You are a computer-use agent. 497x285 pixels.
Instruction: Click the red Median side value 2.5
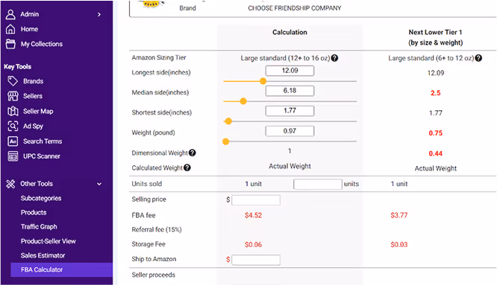(x=436, y=93)
